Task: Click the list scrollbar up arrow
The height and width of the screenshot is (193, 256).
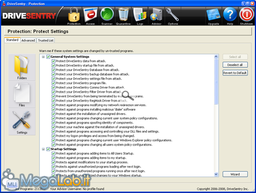Action: pos(216,56)
